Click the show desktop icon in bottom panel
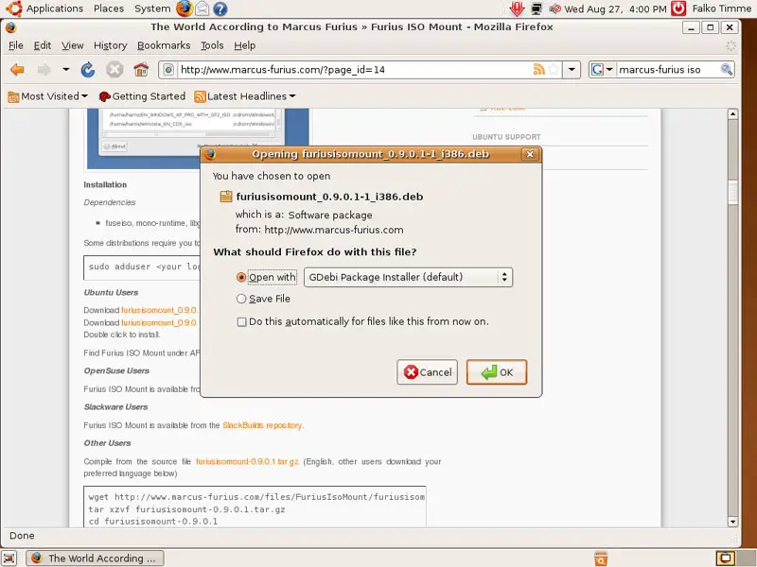 (x=9, y=558)
